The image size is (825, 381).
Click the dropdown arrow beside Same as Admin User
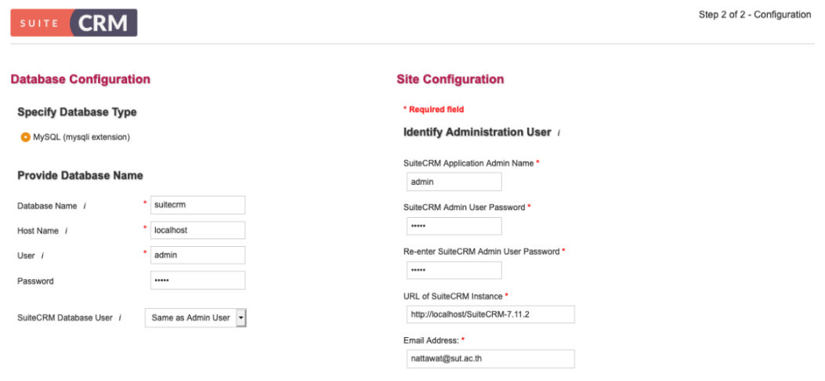pyautogui.click(x=241, y=317)
